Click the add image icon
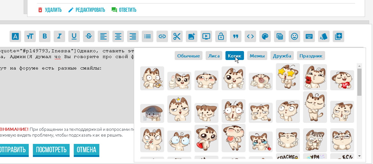The width and height of the screenshot is (373, 164). click(x=192, y=36)
